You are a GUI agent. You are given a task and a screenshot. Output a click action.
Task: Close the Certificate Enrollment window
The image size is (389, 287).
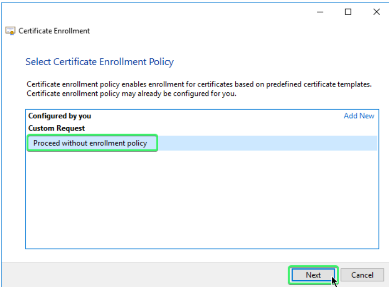coord(376,12)
